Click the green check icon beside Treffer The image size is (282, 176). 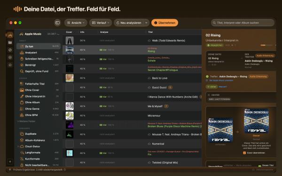207,77
